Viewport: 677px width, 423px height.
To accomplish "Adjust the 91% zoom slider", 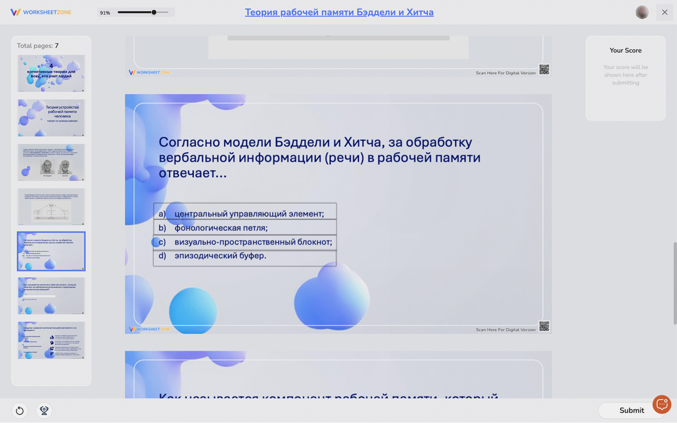I will [x=143, y=12].
